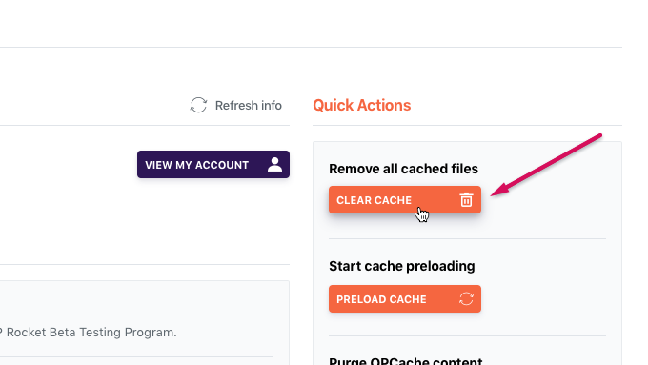Open the View My Account button
Viewport: 648px width, 365px height.
213,165
